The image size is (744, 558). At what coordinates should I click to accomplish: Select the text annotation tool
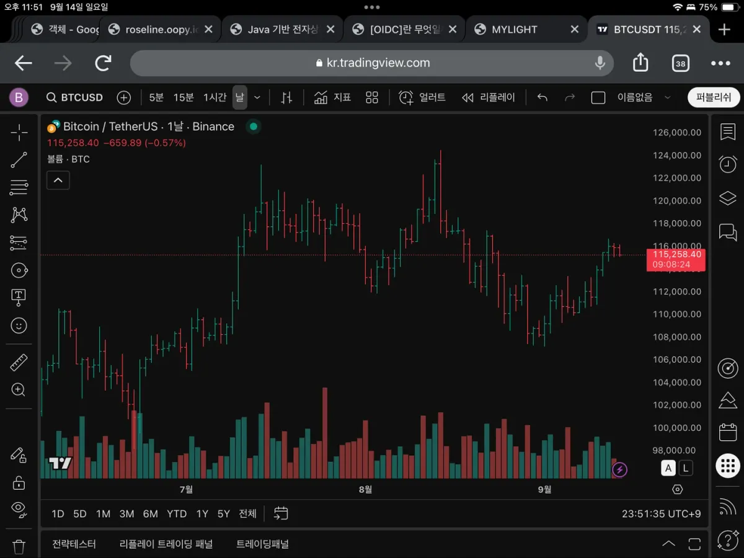pos(19,297)
